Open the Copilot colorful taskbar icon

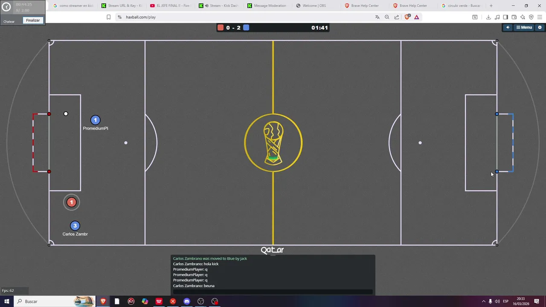coord(145,301)
